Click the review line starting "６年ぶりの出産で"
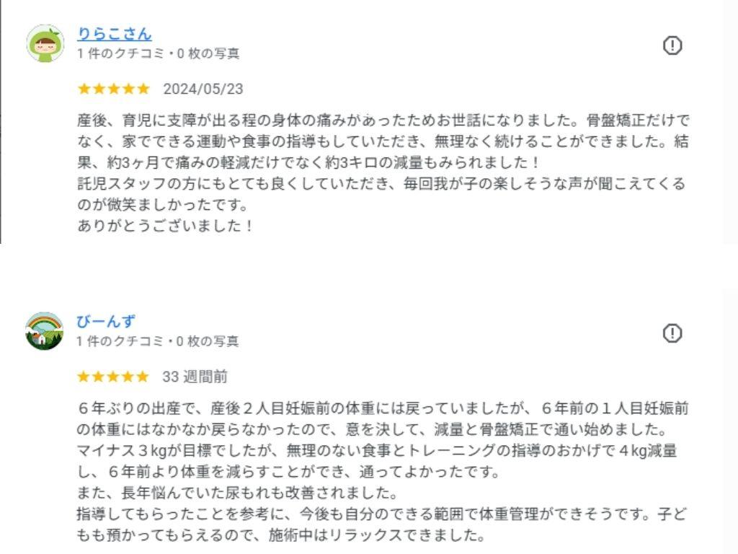 [382, 408]
